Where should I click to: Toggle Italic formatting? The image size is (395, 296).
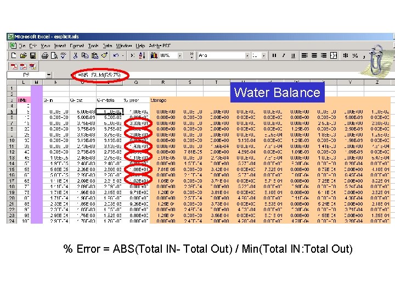coord(284,55)
